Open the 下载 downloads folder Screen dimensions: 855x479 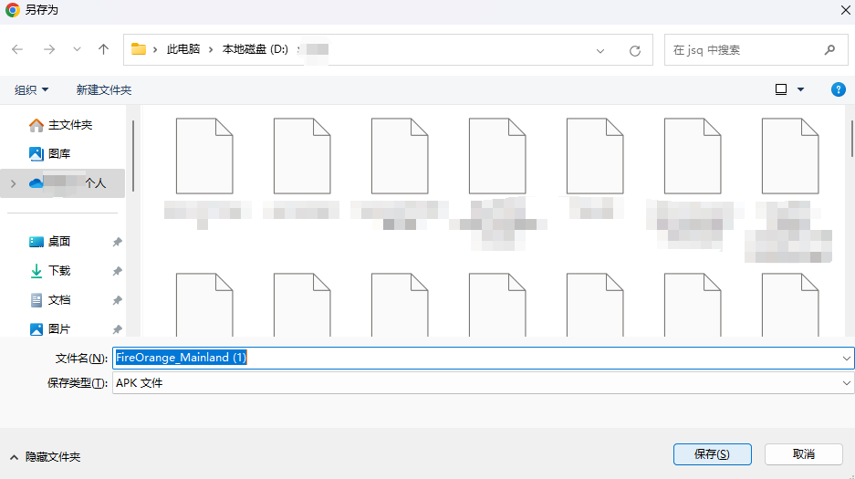tap(58, 271)
